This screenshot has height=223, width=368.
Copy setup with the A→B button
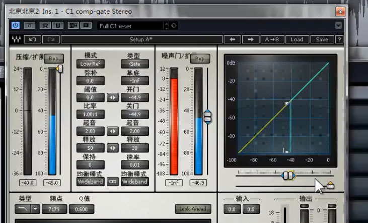pyautogui.click(x=272, y=39)
